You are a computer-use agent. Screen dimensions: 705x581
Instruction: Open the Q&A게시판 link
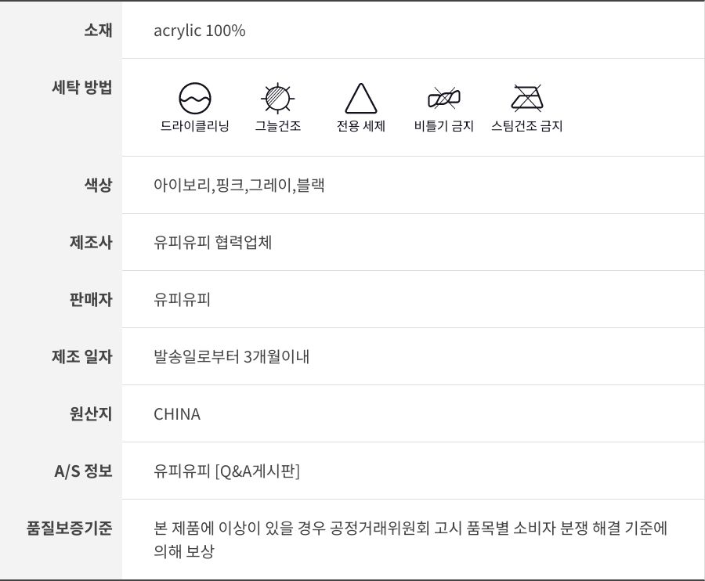tap(258, 471)
